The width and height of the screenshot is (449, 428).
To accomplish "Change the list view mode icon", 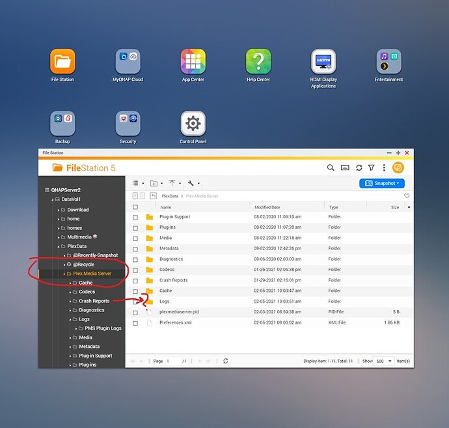I will click(x=135, y=183).
